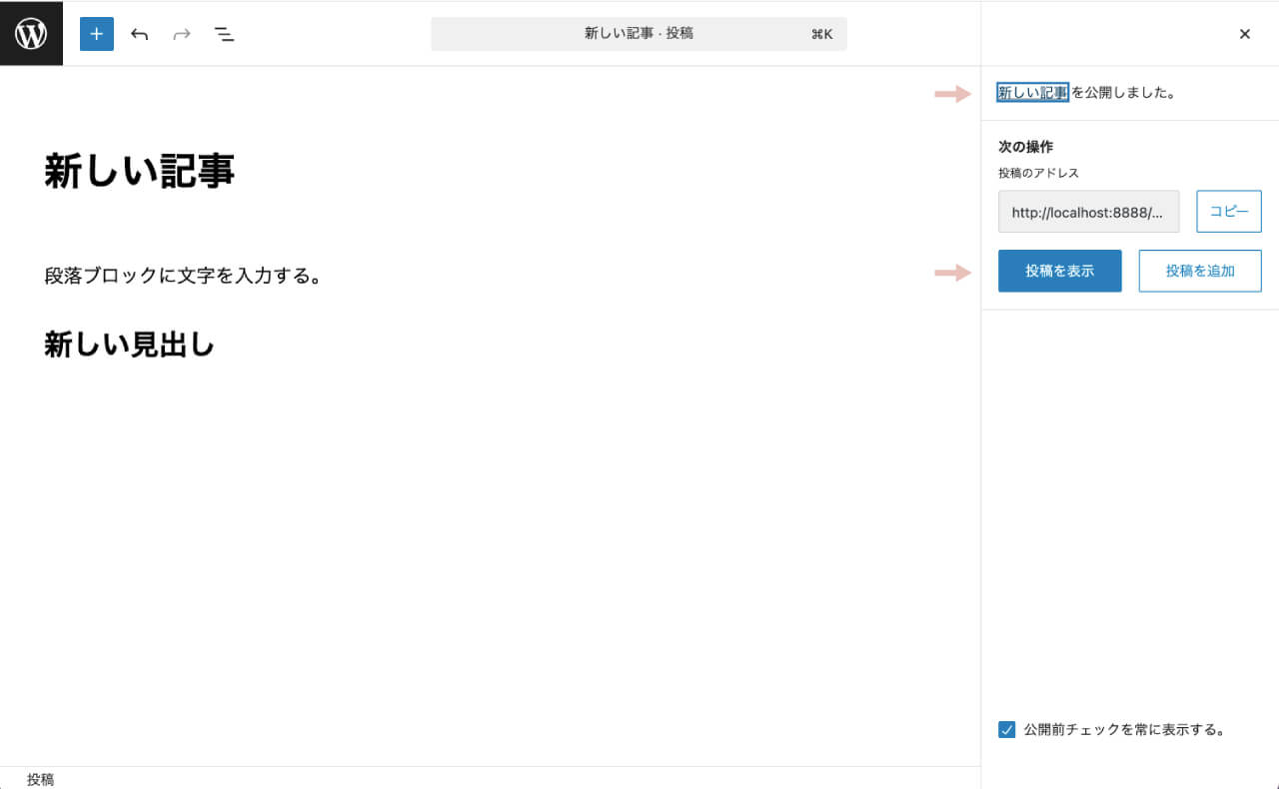The width and height of the screenshot is (1279, 789).
Task: Uncheck 公開前チェックを常に表示する
Action: click(1006, 729)
